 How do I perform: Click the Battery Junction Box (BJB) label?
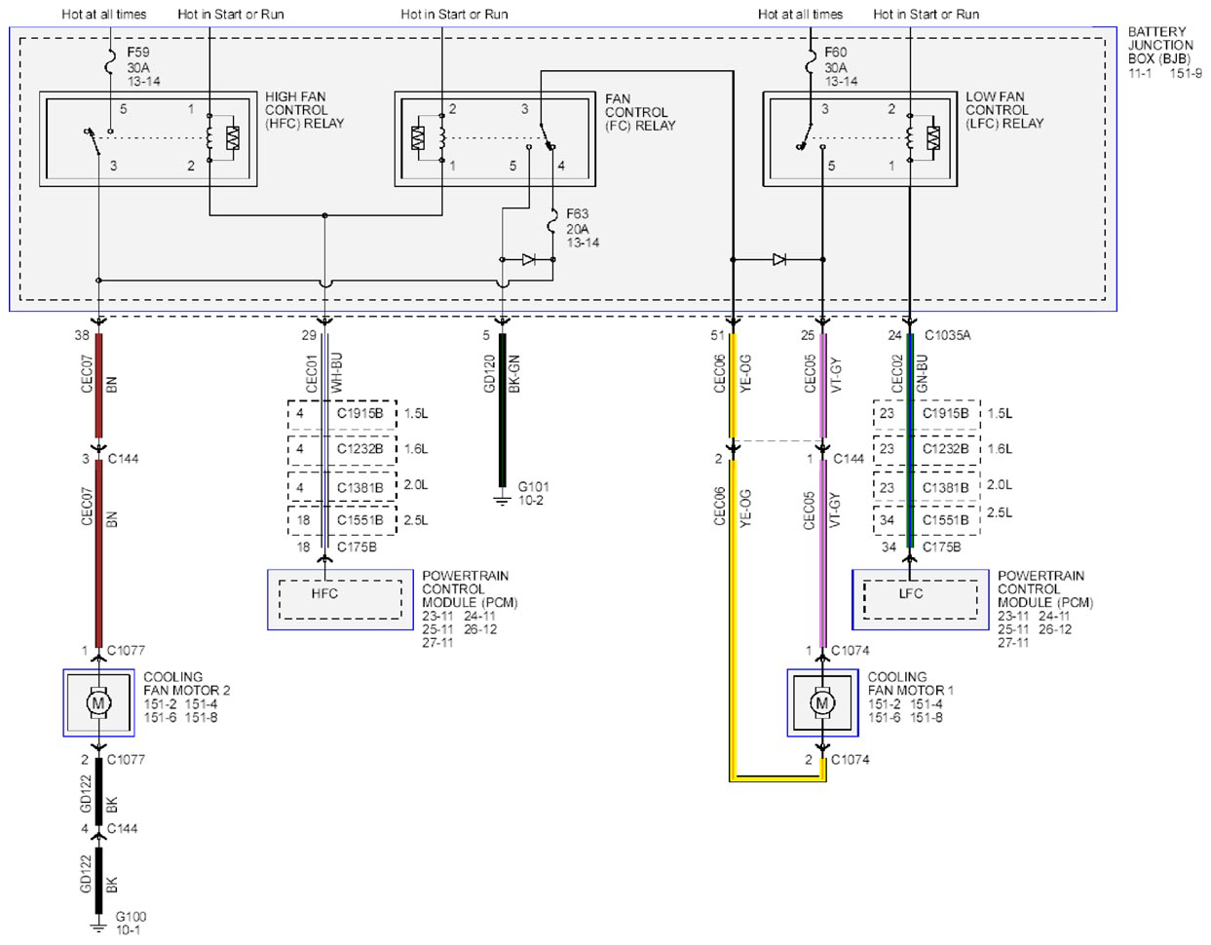tap(1160, 45)
